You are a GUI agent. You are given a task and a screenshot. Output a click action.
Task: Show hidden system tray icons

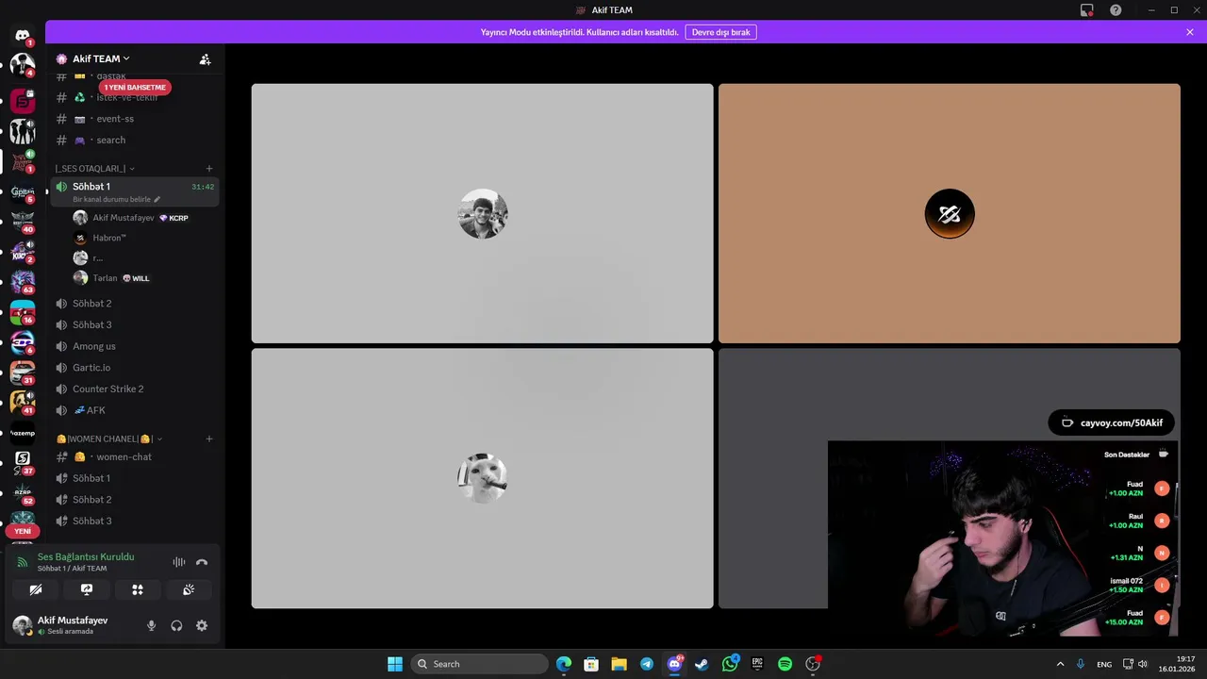coord(1060,664)
